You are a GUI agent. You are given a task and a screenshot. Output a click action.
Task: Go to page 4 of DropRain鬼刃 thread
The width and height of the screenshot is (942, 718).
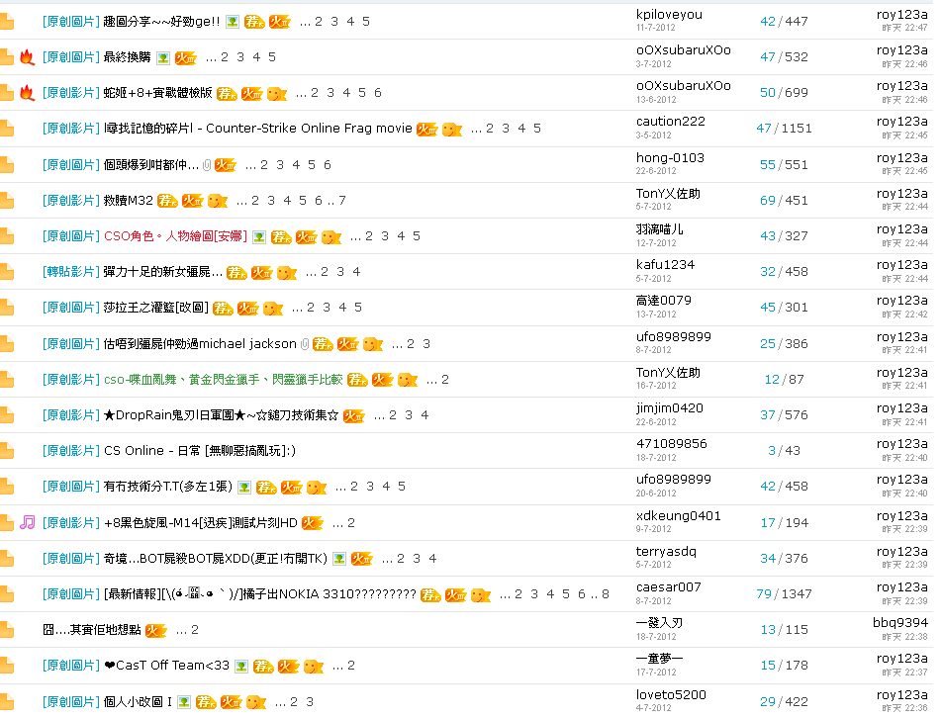pyautogui.click(x=424, y=415)
